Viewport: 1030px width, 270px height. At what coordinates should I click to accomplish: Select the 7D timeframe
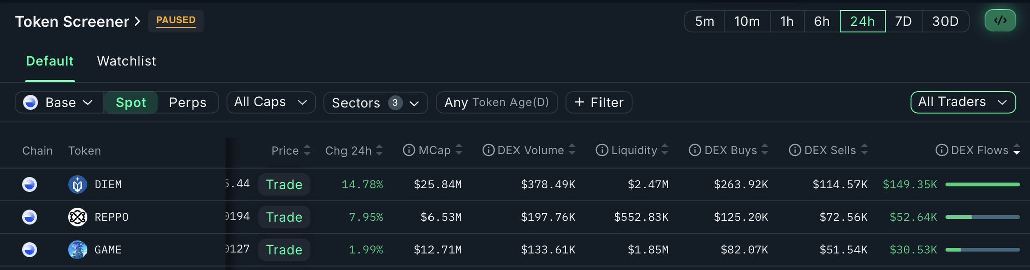click(x=903, y=21)
